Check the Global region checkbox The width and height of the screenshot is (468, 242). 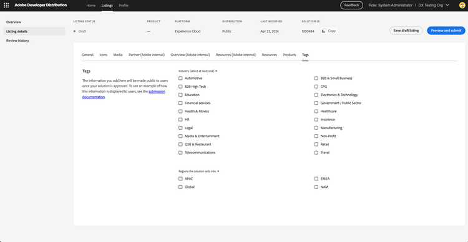pyautogui.click(x=180, y=187)
